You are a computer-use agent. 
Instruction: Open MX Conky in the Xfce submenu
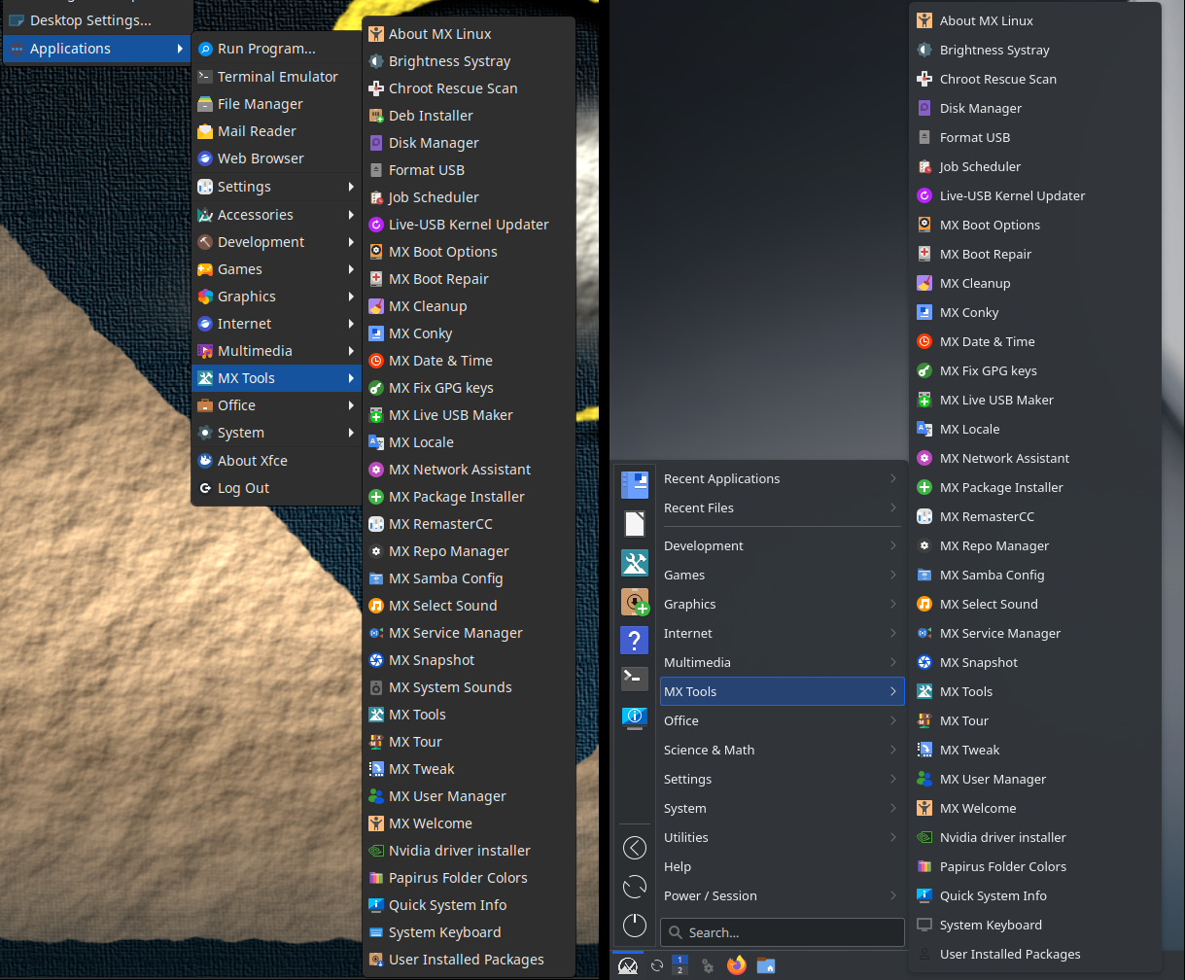[469, 333]
